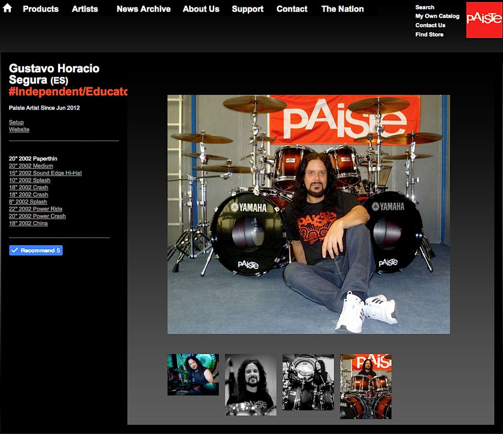The width and height of the screenshot is (503, 434).
Task: Open The Nation menu
Action: tap(342, 9)
